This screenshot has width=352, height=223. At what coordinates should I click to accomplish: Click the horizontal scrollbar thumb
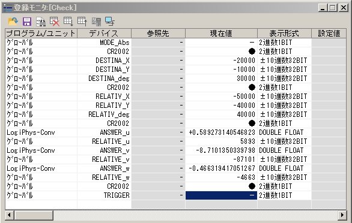(x=34, y=215)
